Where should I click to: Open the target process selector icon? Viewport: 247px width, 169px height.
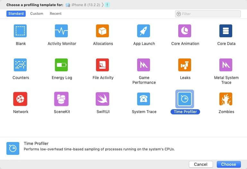pos(107,5)
